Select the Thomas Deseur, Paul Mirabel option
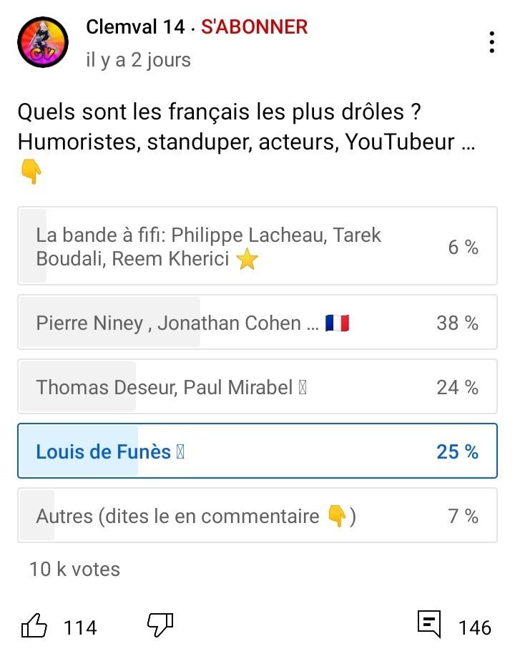Image resolution: width=515 pixels, height=664 pixels. coord(257,386)
